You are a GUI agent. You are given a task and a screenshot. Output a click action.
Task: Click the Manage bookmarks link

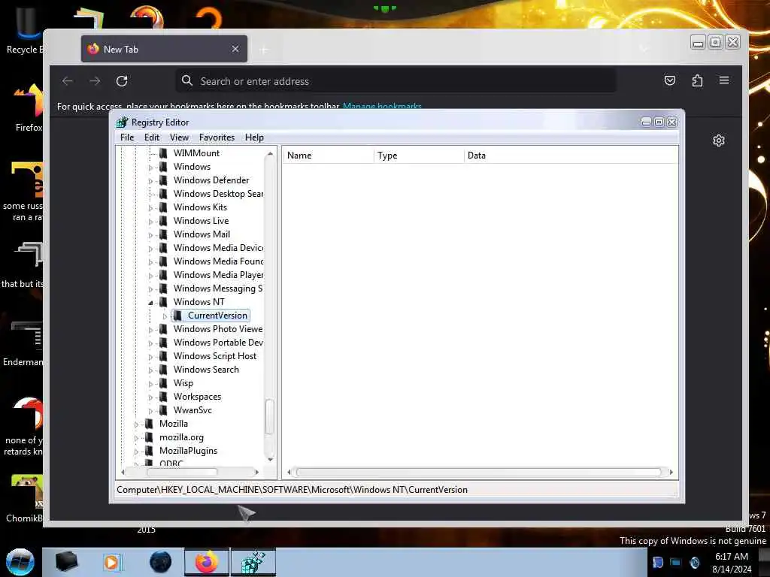[x=382, y=107]
